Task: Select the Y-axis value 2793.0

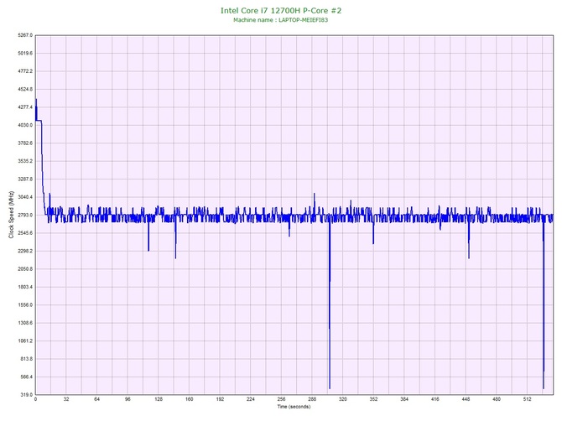Action: (25, 215)
